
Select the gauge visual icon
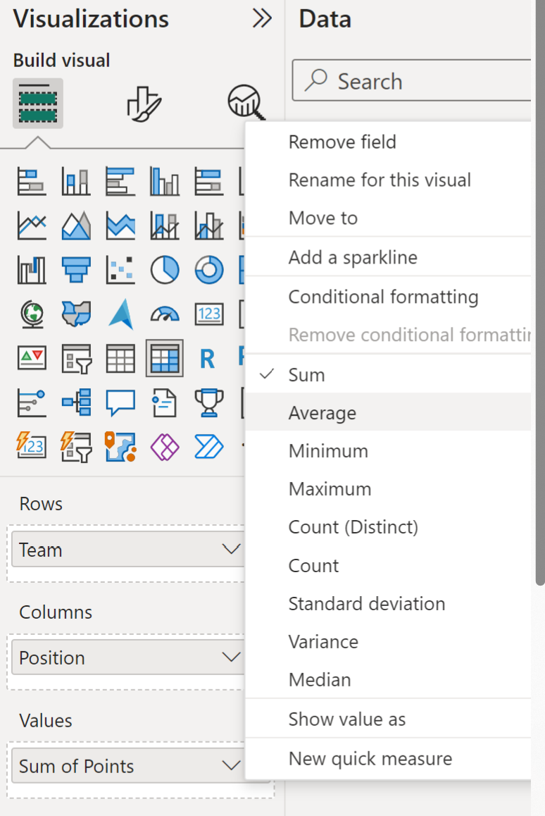tap(165, 314)
